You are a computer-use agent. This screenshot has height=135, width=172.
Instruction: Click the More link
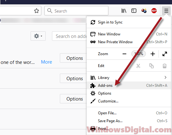(x=47, y=62)
